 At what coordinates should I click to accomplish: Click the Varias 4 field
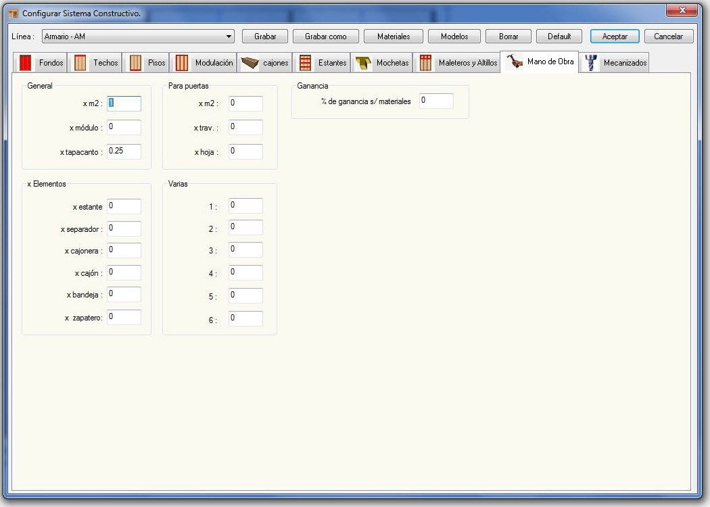click(x=245, y=272)
